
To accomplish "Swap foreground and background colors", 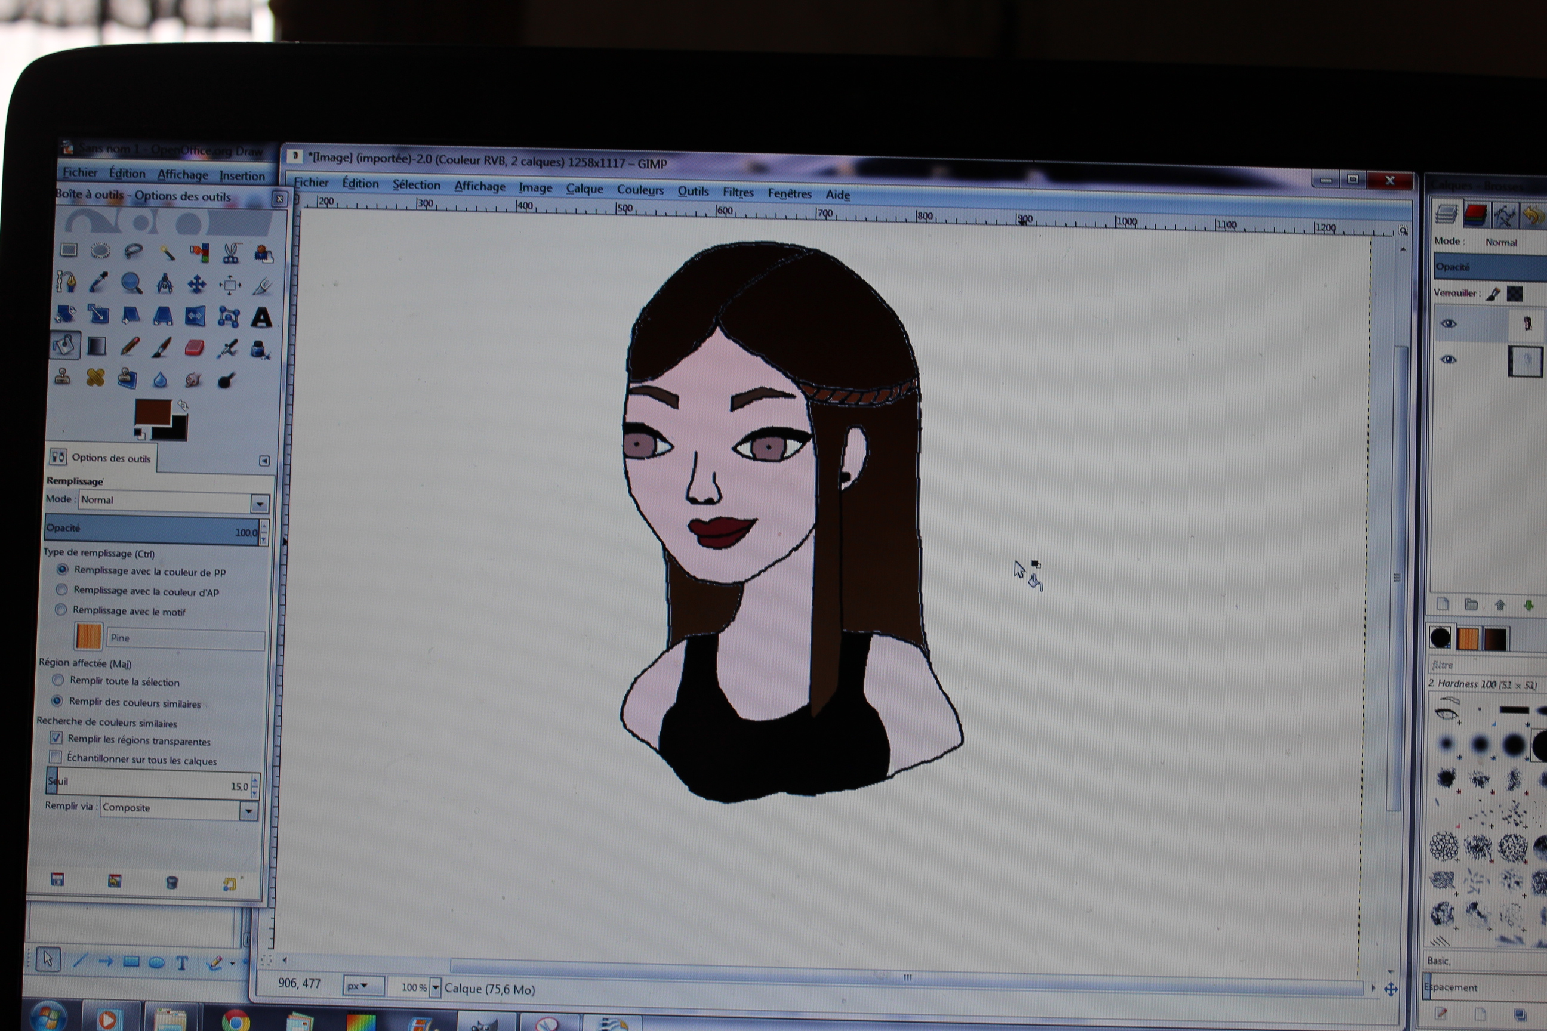I will (183, 406).
